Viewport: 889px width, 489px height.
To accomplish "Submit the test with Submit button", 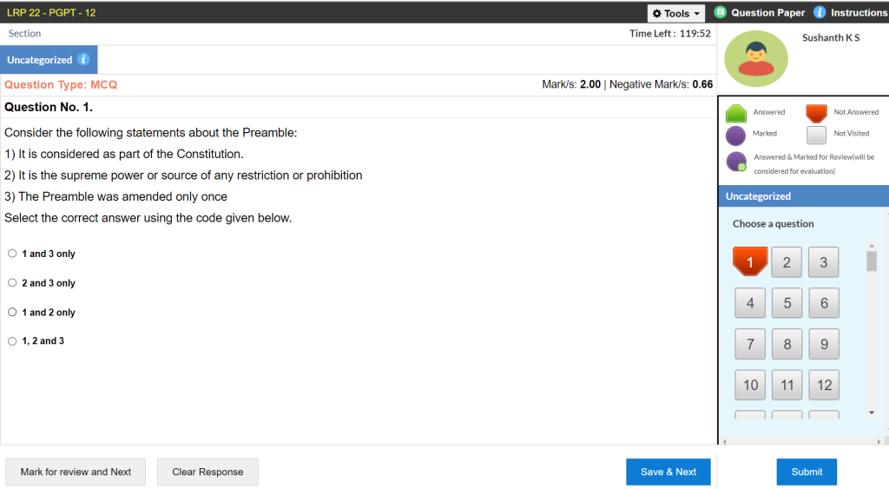I will (806, 472).
